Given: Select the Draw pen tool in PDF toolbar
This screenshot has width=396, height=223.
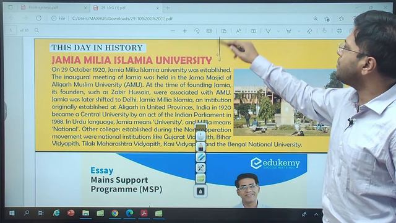Looking at the screenshot, I should click(x=268, y=31).
